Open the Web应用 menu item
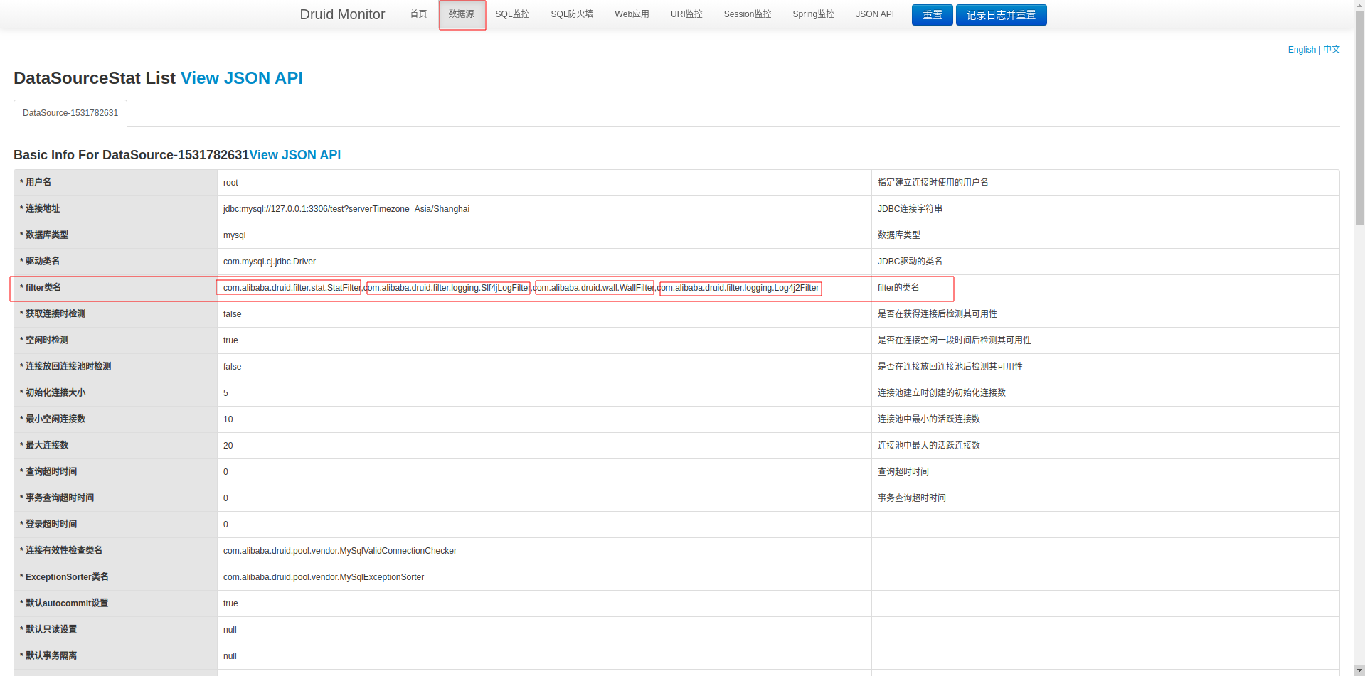The height and width of the screenshot is (676, 1365). (x=632, y=14)
